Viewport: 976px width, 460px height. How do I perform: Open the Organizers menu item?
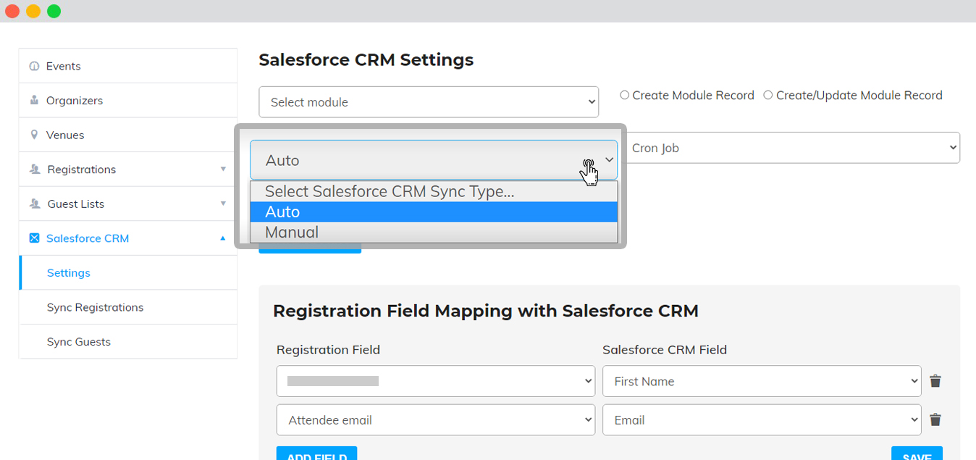[128, 100]
